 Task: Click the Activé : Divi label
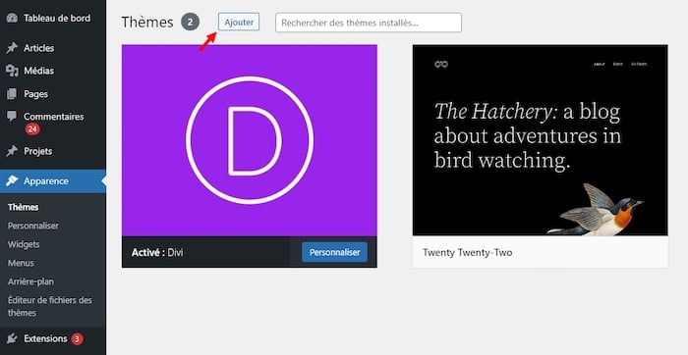pyautogui.click(x=157, y=253)
